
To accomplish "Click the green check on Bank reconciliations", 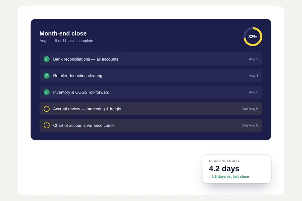I will pyautogui.click(x=47, y=59).
